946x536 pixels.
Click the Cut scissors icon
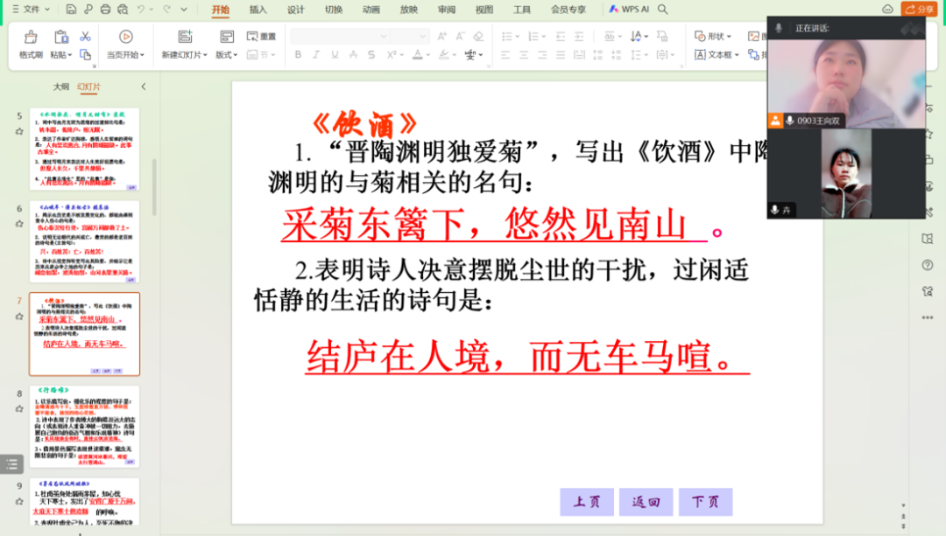tap(85, 37)
